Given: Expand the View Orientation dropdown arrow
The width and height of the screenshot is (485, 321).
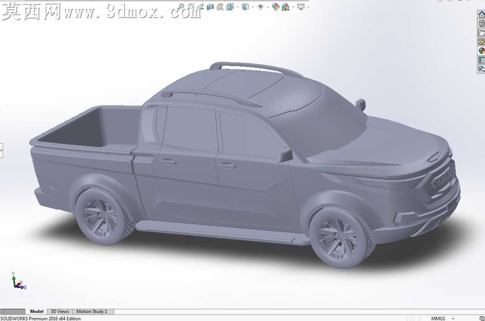Looking at the screenshot, I should 237,7.
